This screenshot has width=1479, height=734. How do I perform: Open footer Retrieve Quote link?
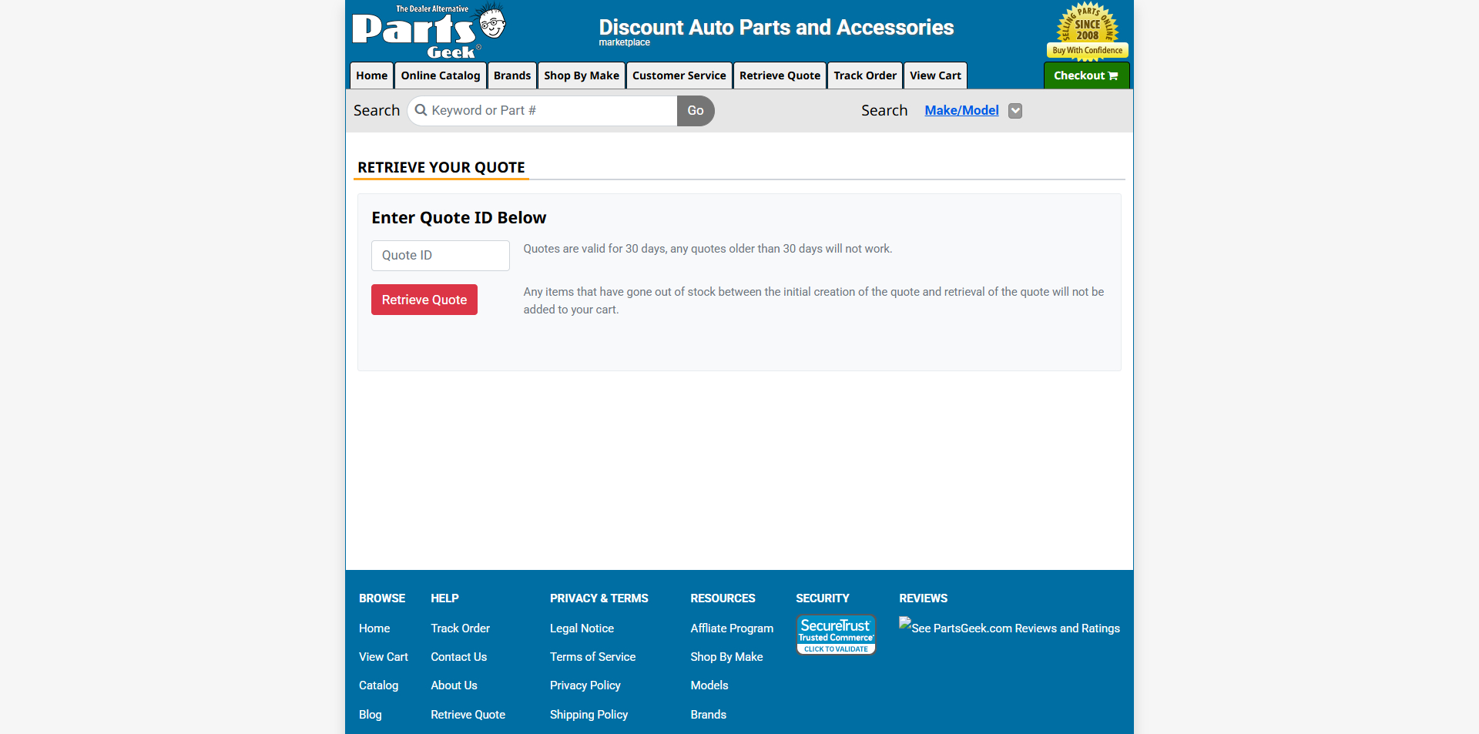[468, 715]
